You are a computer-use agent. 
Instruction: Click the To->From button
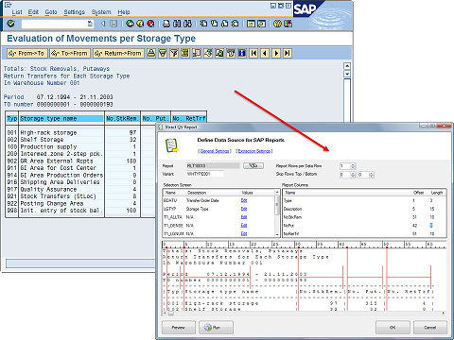click(70, 53)
